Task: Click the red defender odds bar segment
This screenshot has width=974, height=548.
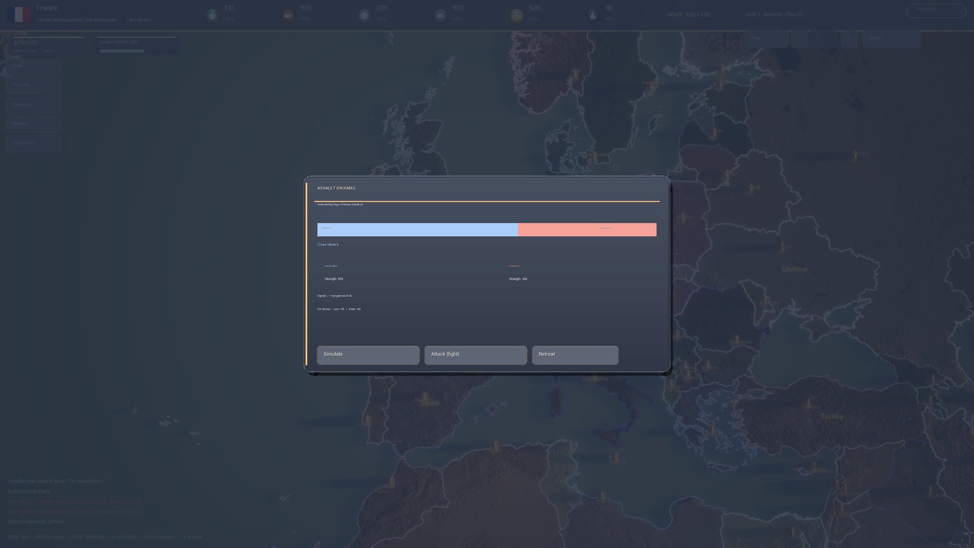Action: click(x=587, y=230)
